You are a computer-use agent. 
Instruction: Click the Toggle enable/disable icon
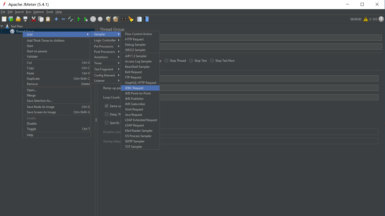tap(71, 19)
